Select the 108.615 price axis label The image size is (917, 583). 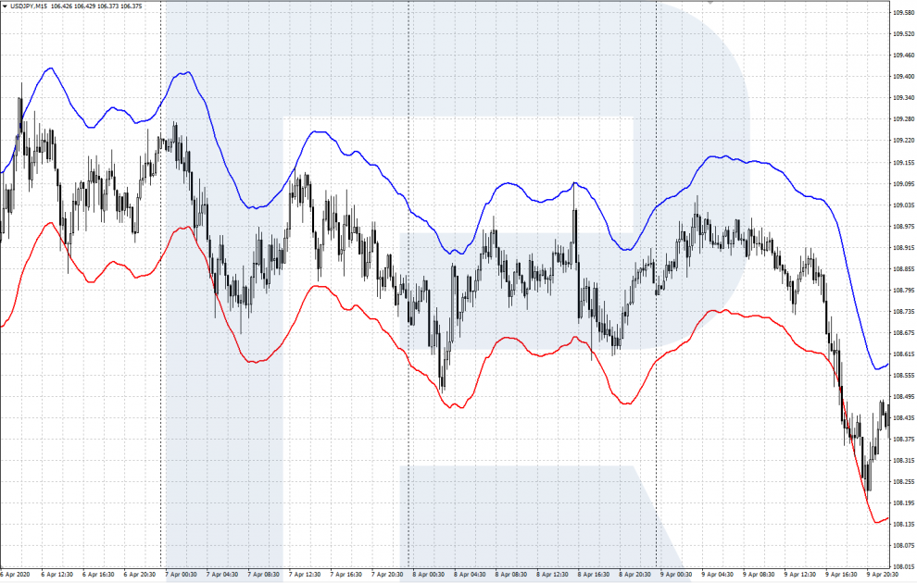tap(902, 354)
